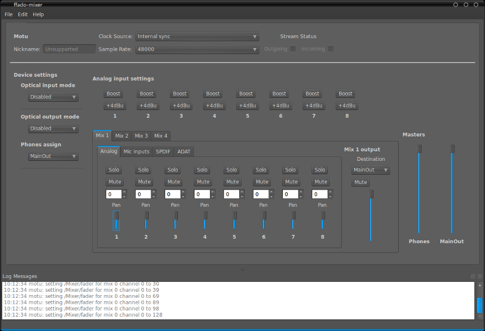Toggle +4dBu level for input 7

point(314,106)
